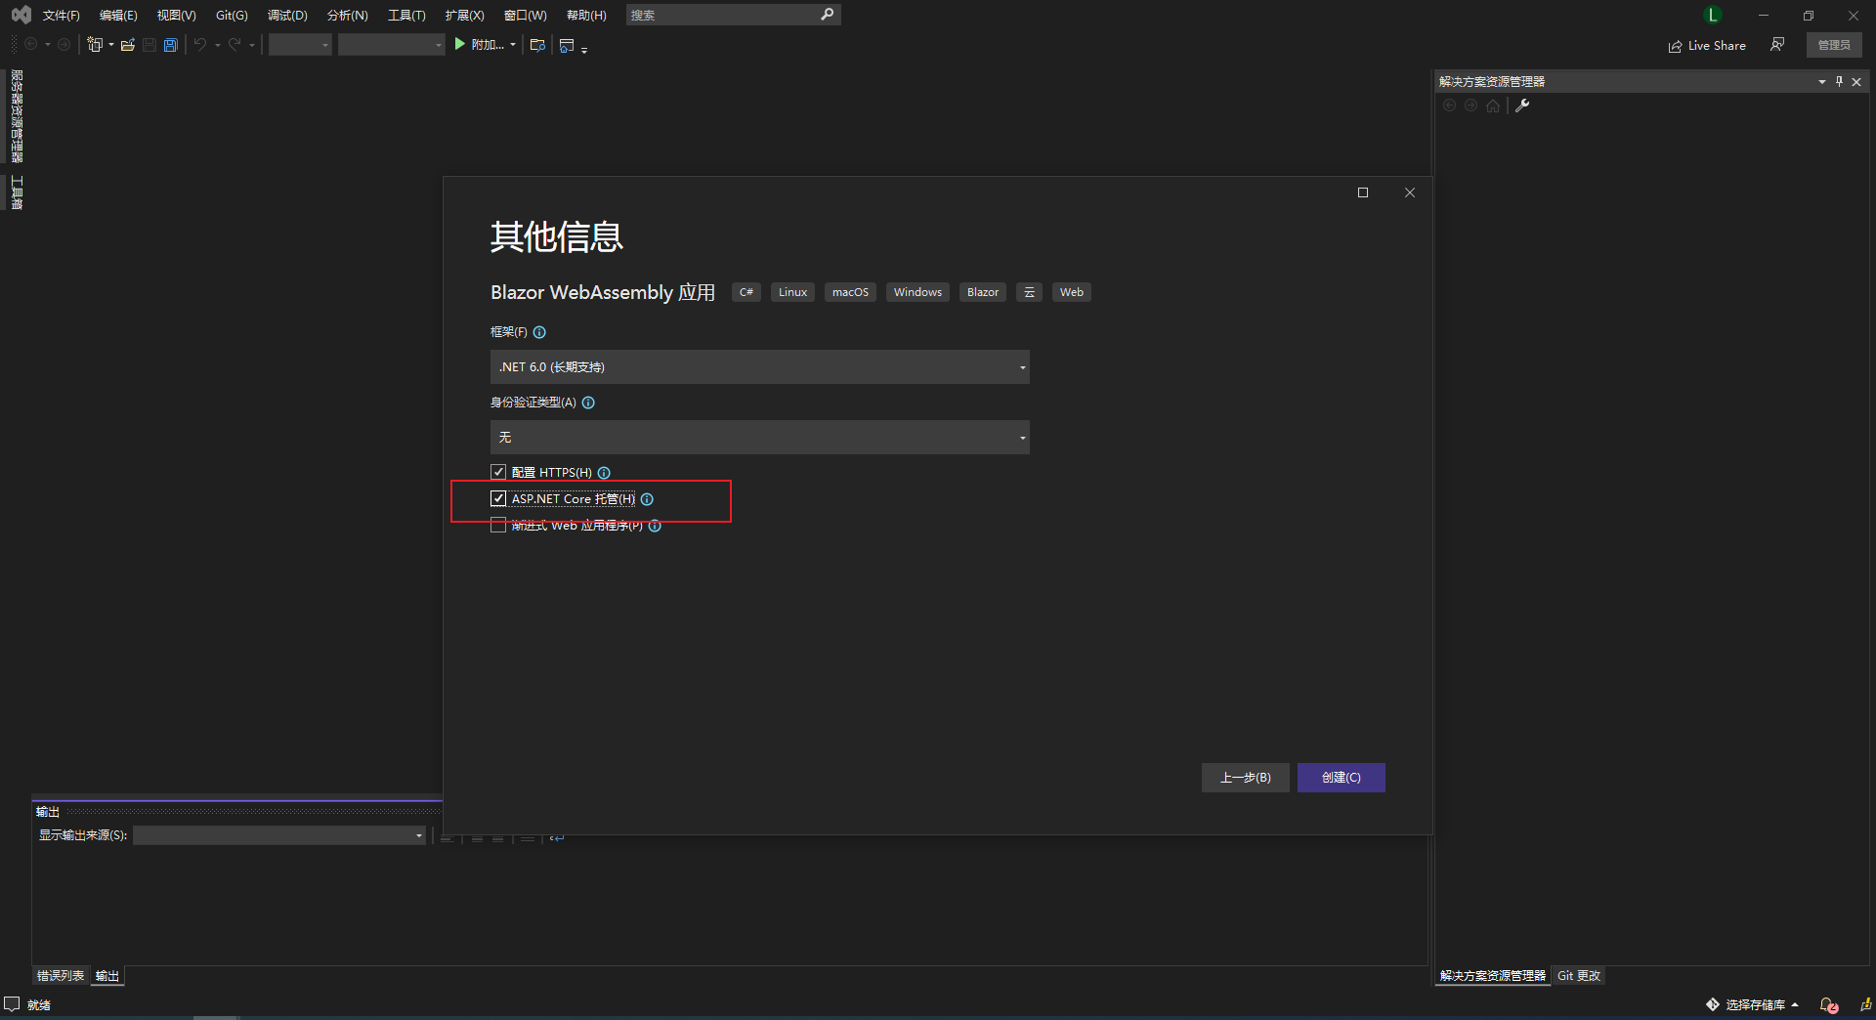Screen dimensions: 1876x1020
Task: Click the 创建(C) button
Action: tap(1340, 778)
